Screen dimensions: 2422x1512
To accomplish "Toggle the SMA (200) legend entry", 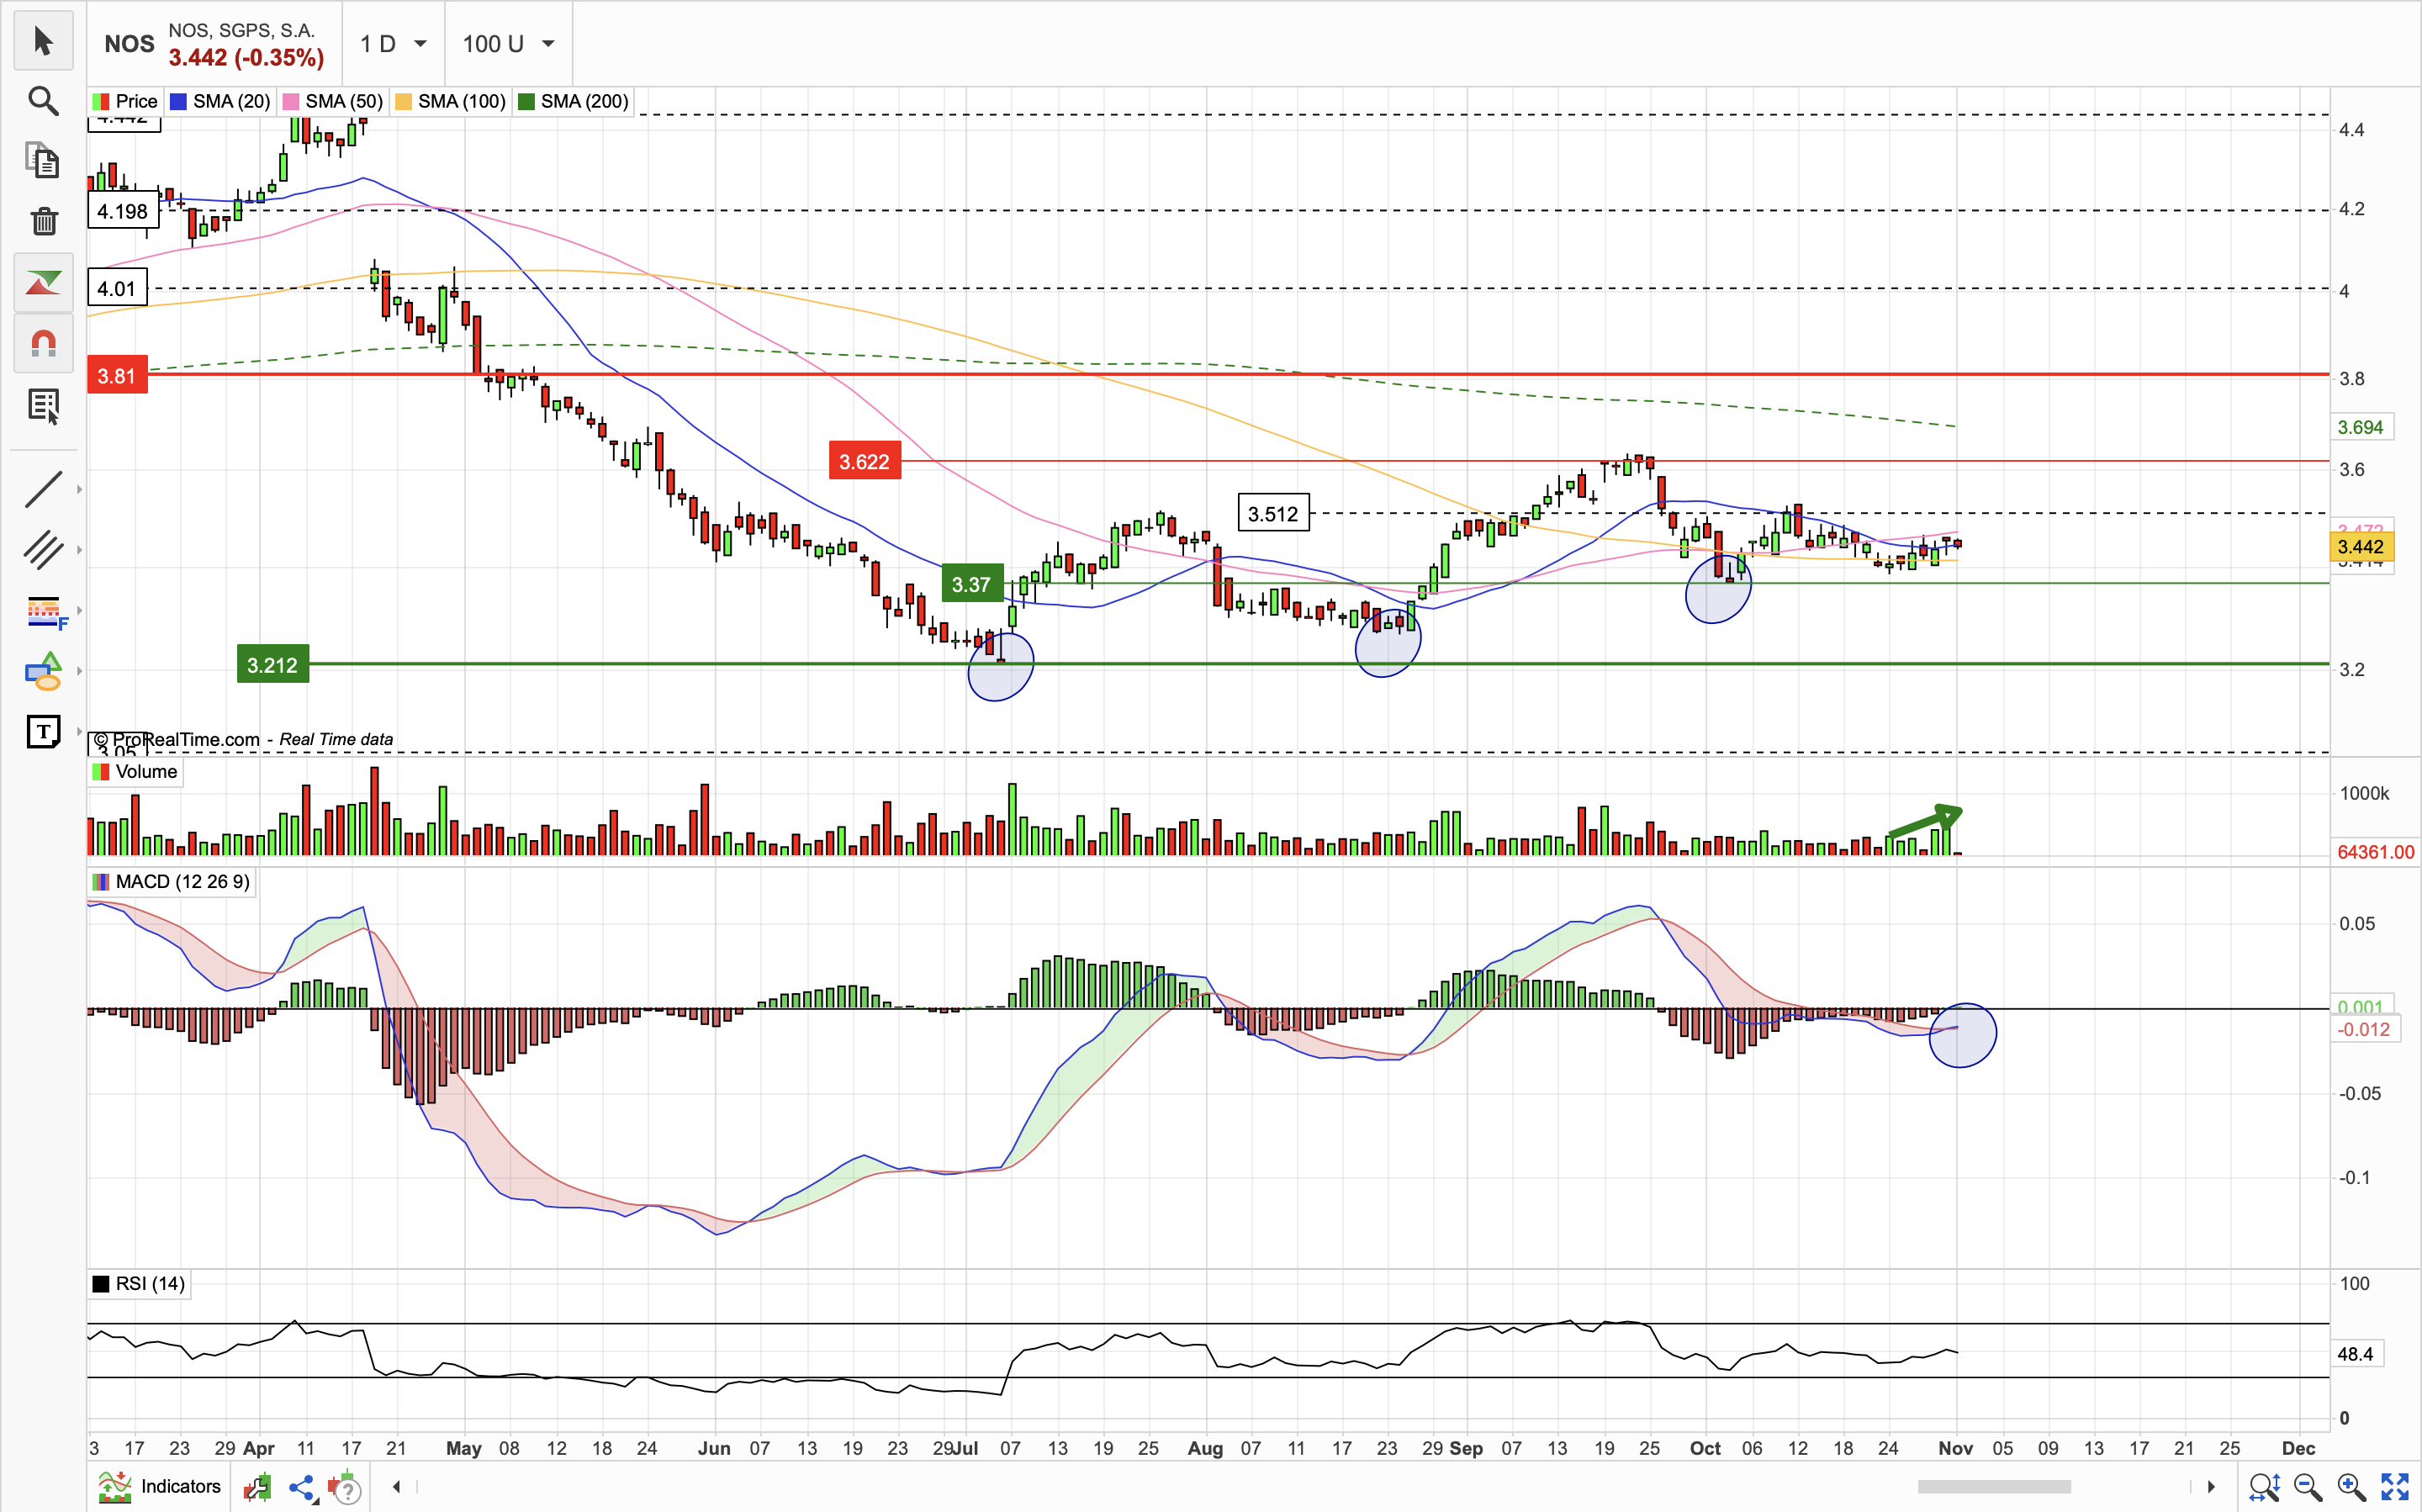I will [x=574, y=101].
